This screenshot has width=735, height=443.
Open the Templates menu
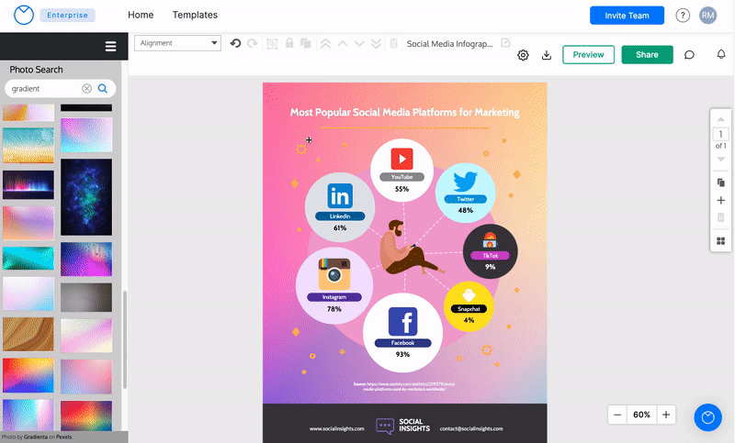pos(195,15)
